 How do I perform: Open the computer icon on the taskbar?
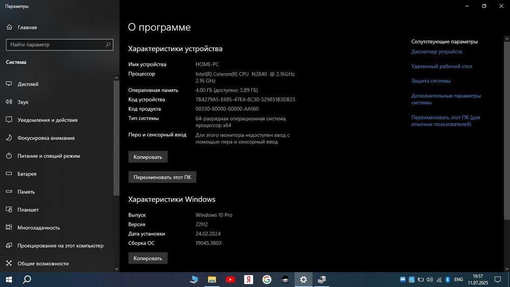point(194,279)
